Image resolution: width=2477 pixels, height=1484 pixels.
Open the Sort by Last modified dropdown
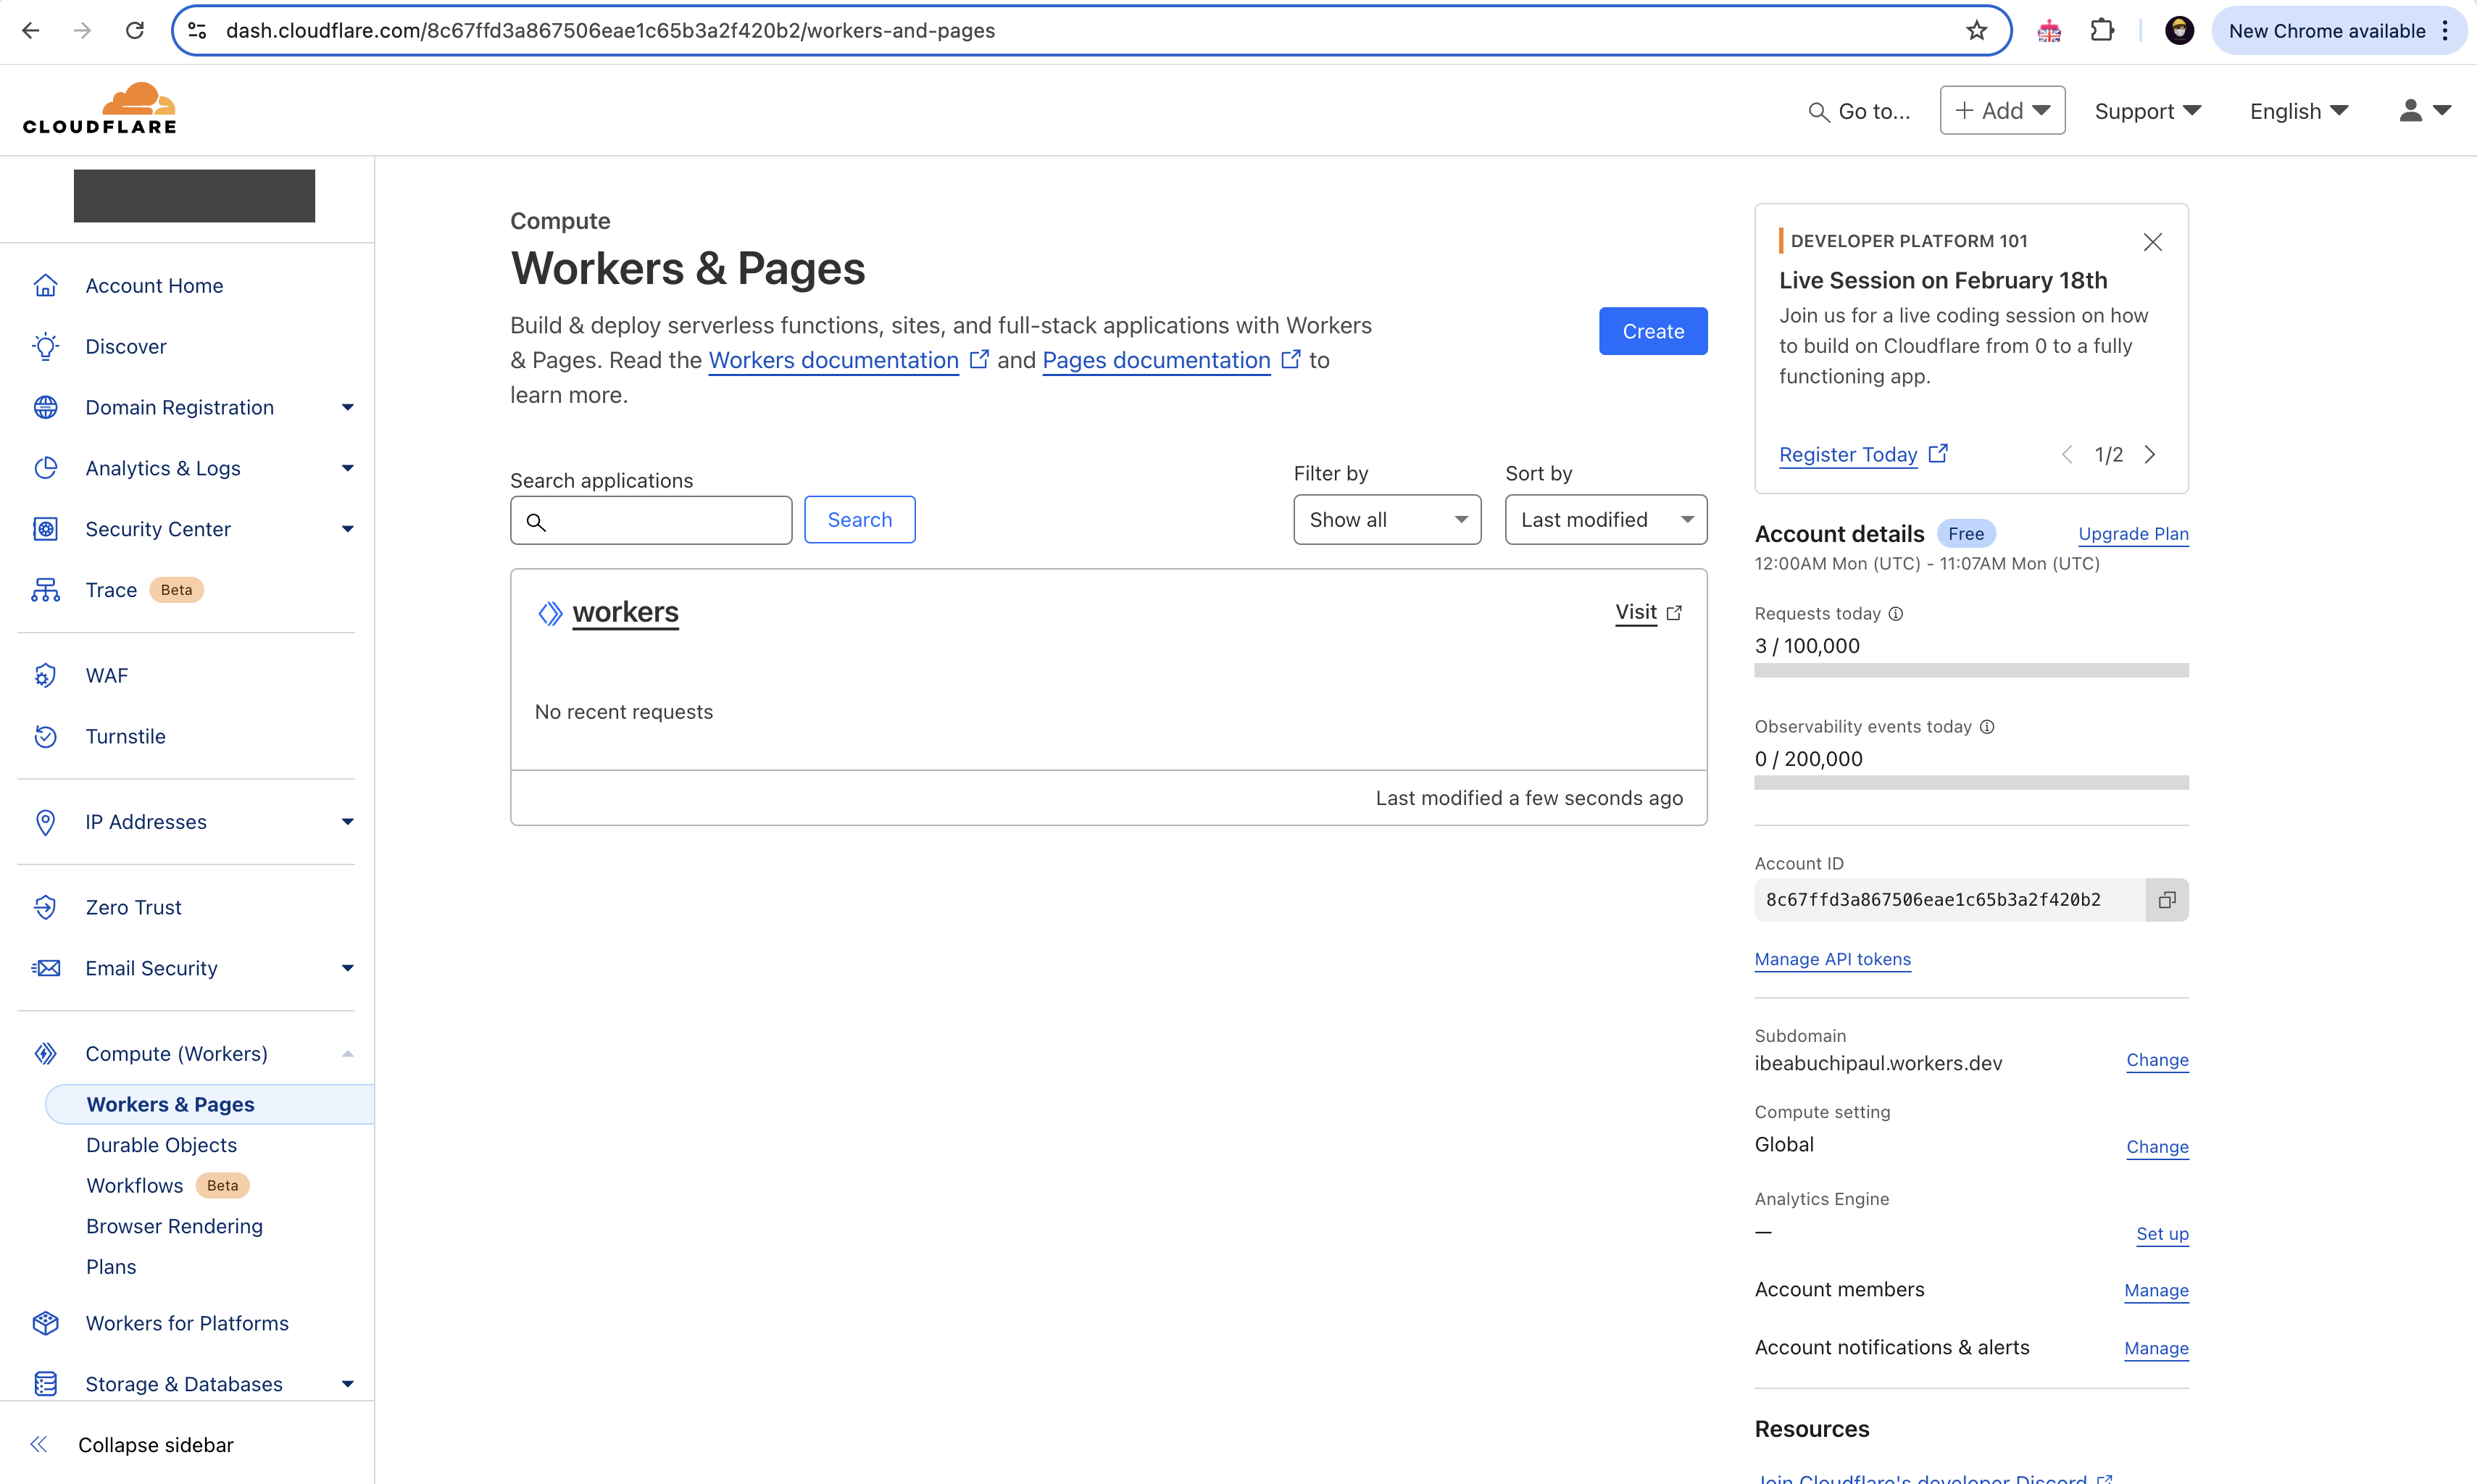click(1606, 520)
